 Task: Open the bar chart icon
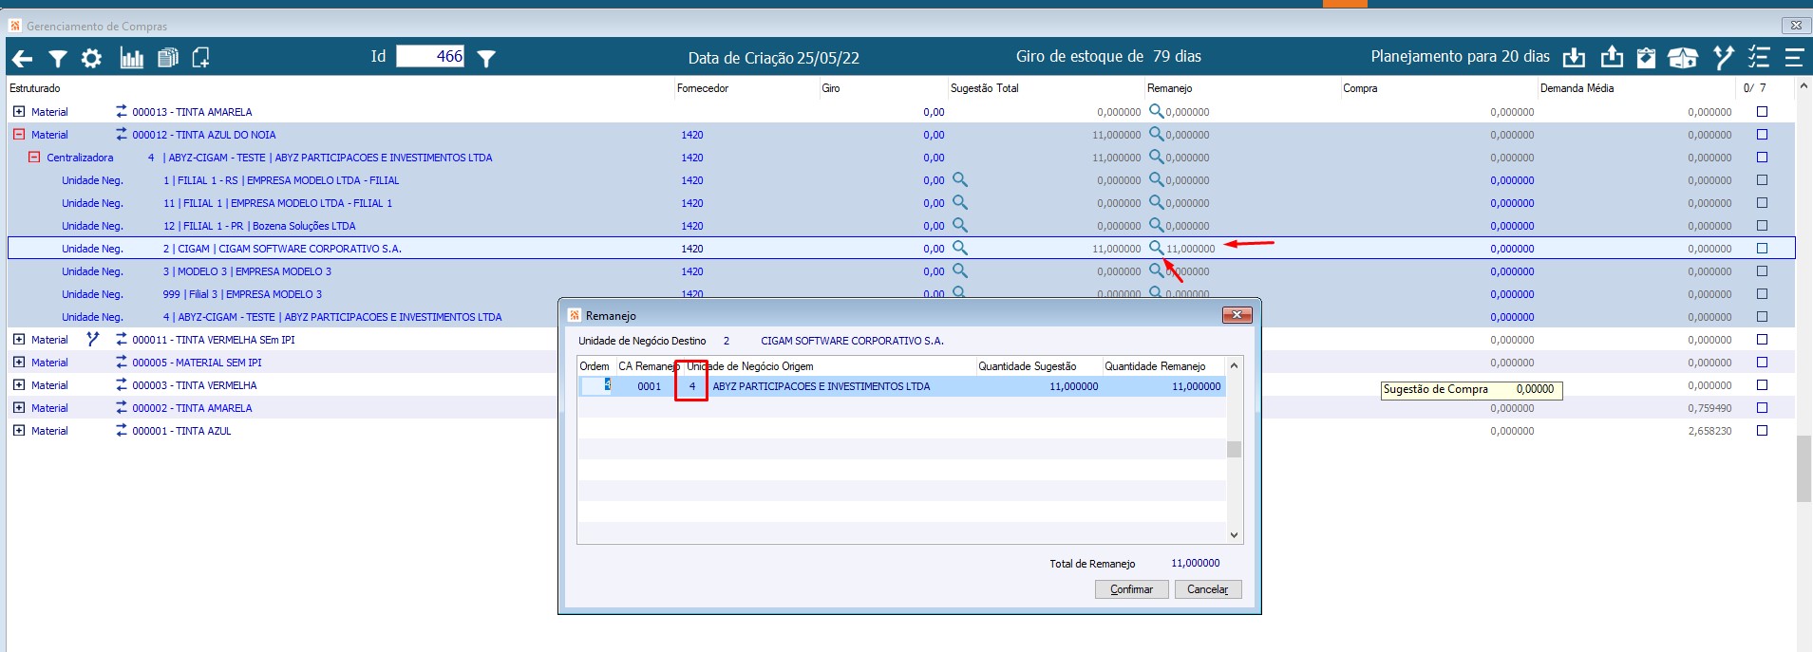pos(131,58)
